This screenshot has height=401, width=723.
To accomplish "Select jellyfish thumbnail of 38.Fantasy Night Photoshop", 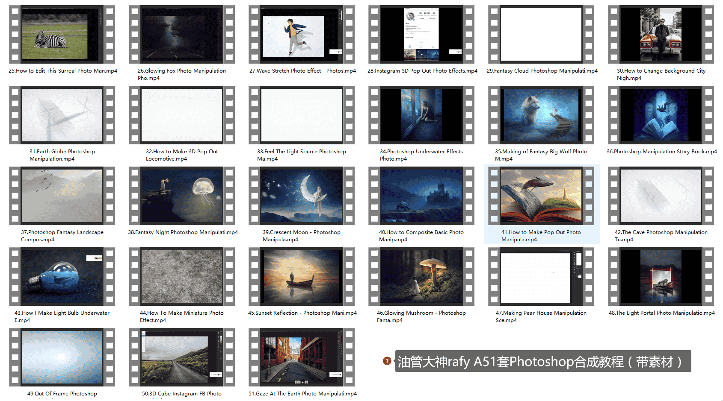I will [x=182, y=196].
